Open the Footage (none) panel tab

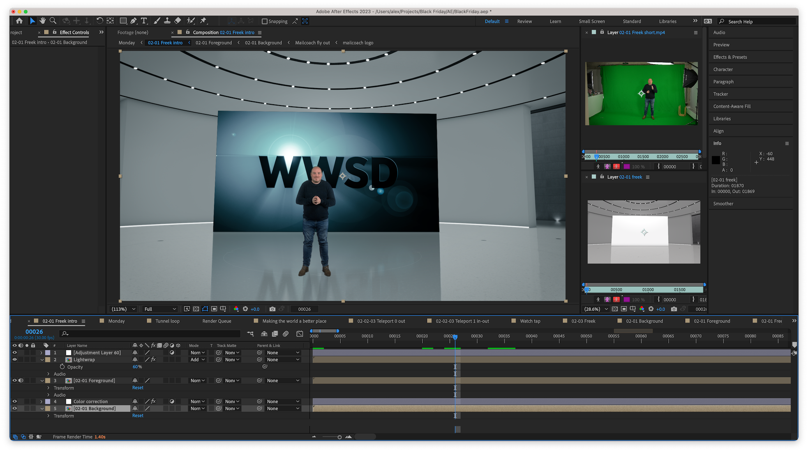(133, 32)
